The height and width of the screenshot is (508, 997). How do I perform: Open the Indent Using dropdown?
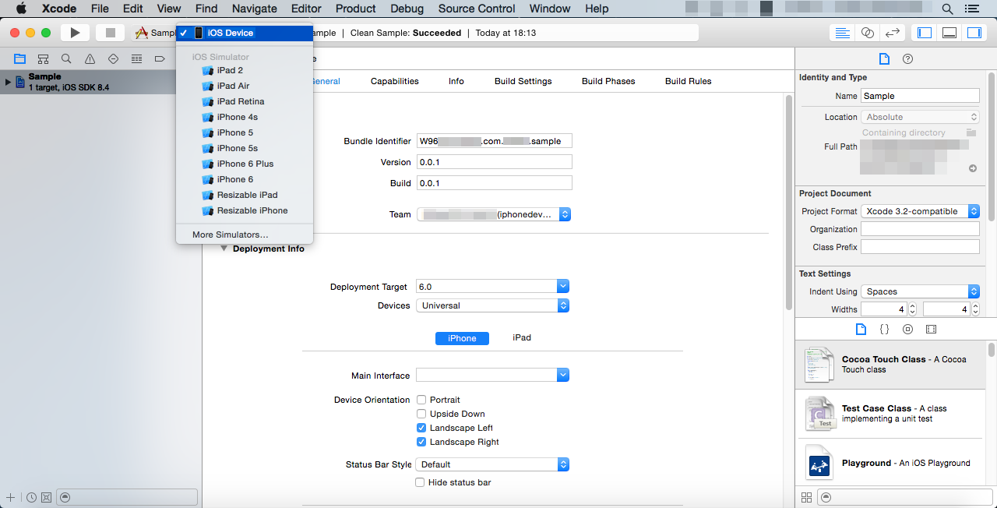(x=920, y=291)
